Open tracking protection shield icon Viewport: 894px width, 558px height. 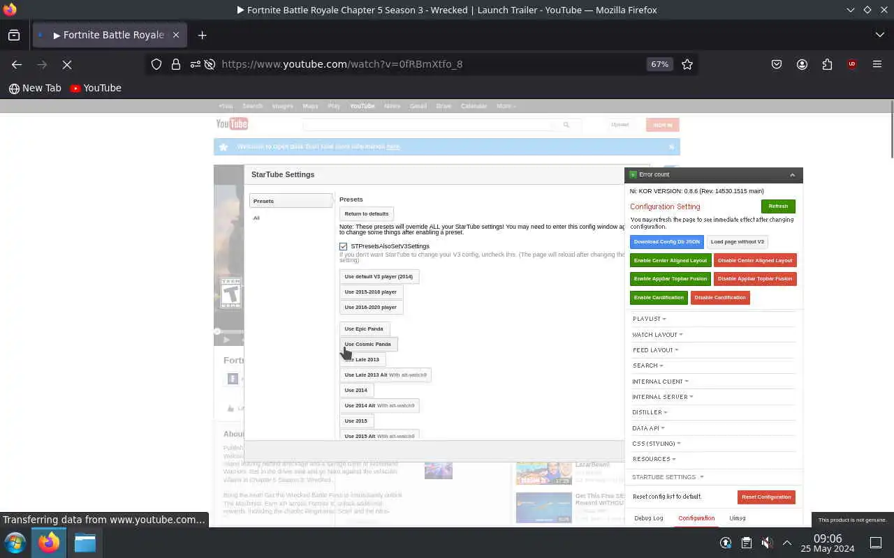156,64
